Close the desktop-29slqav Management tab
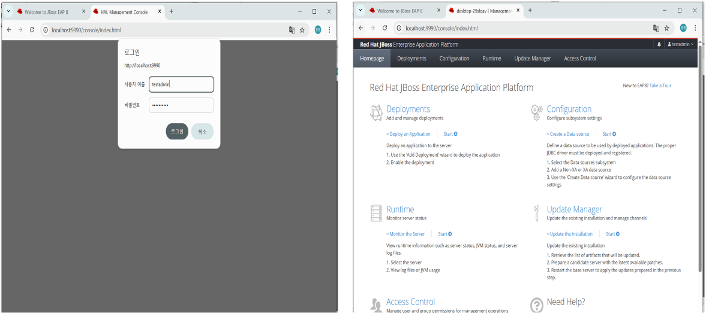Image resolution: width=706 pixels, height=323 pixels. click(x=517, y=10)
